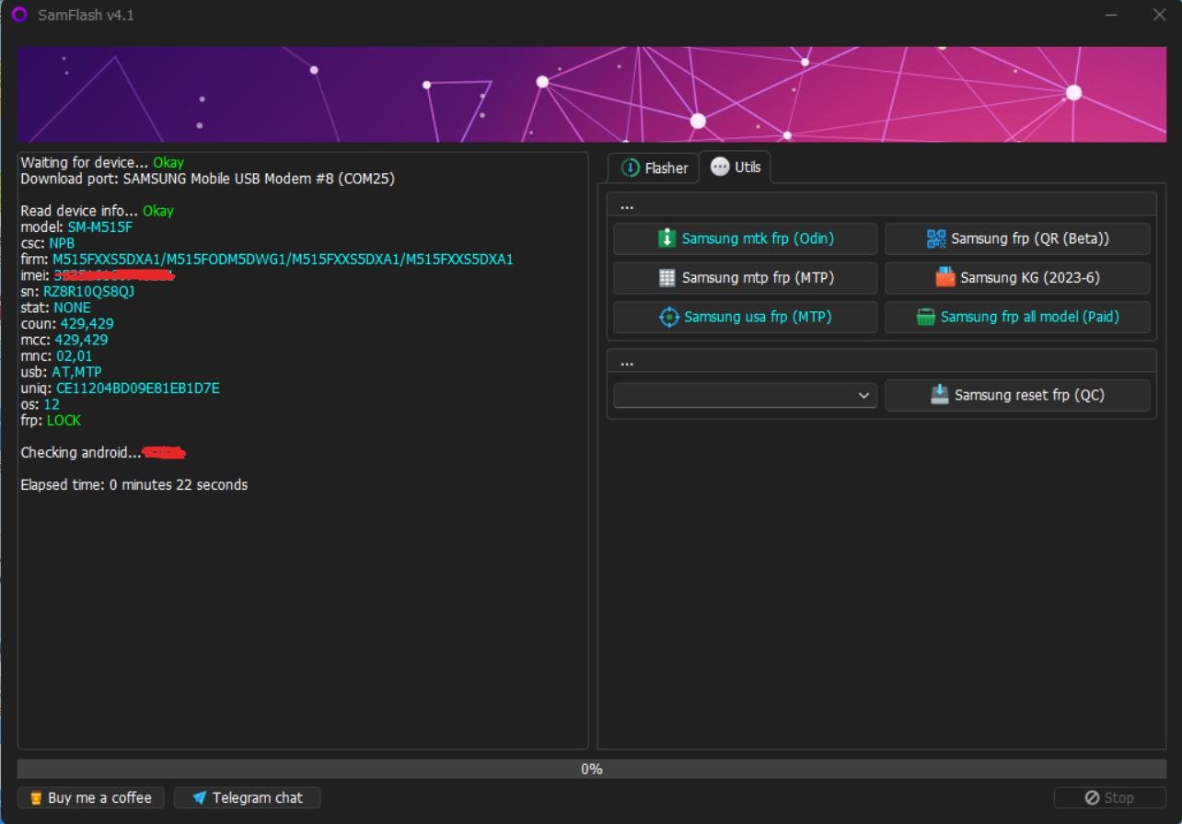Image resolution: width=1182 pixels, height=824 pixels.
Task: Click the green basket icon on Paid frp
Action: [926, 317]
